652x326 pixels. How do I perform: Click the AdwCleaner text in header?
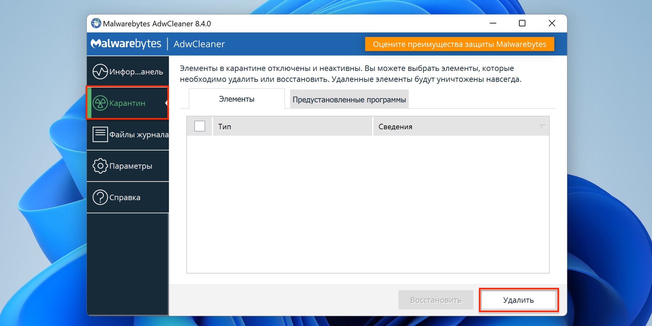[x=199, y=44]
